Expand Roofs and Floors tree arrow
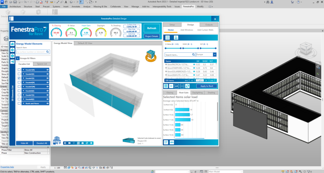The height and width of the screenshot is (173, 324). 23,103
